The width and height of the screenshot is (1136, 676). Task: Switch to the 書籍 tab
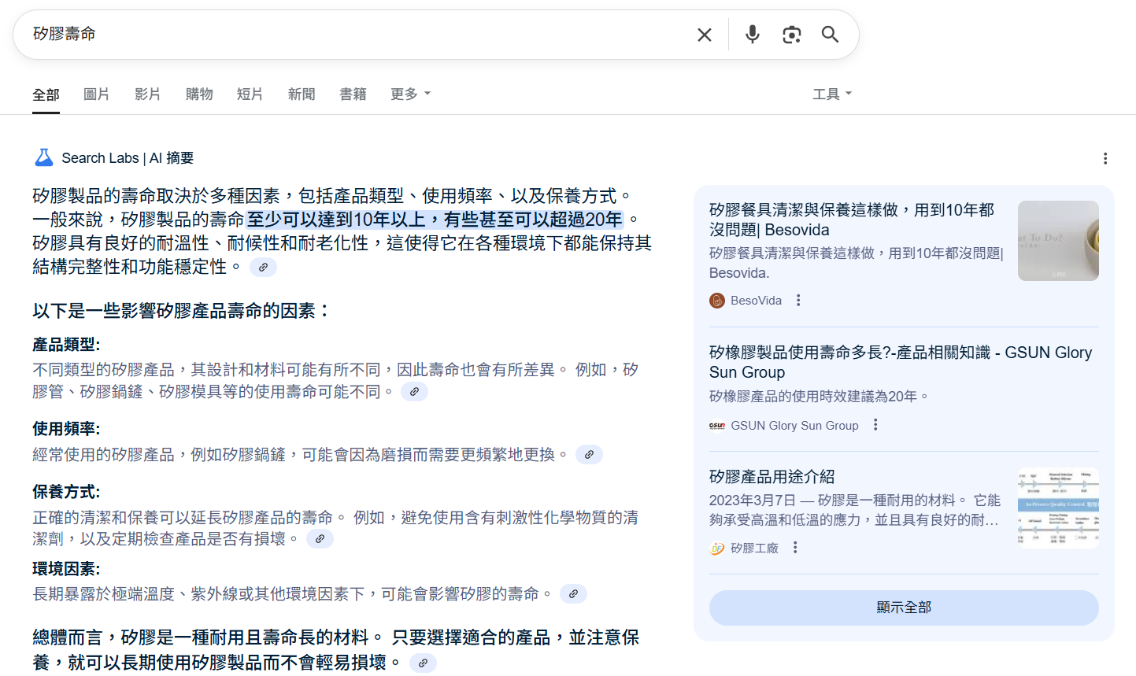[x=353, y=94]
